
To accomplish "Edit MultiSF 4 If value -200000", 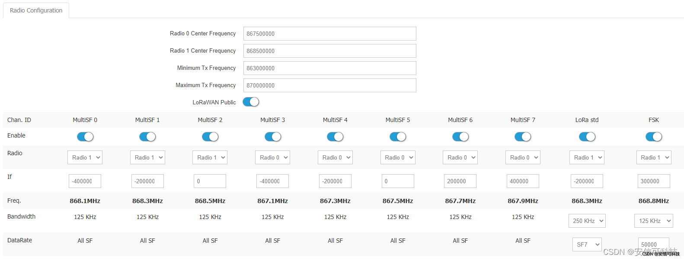I will pyautogui.click(x=335, y=181).
